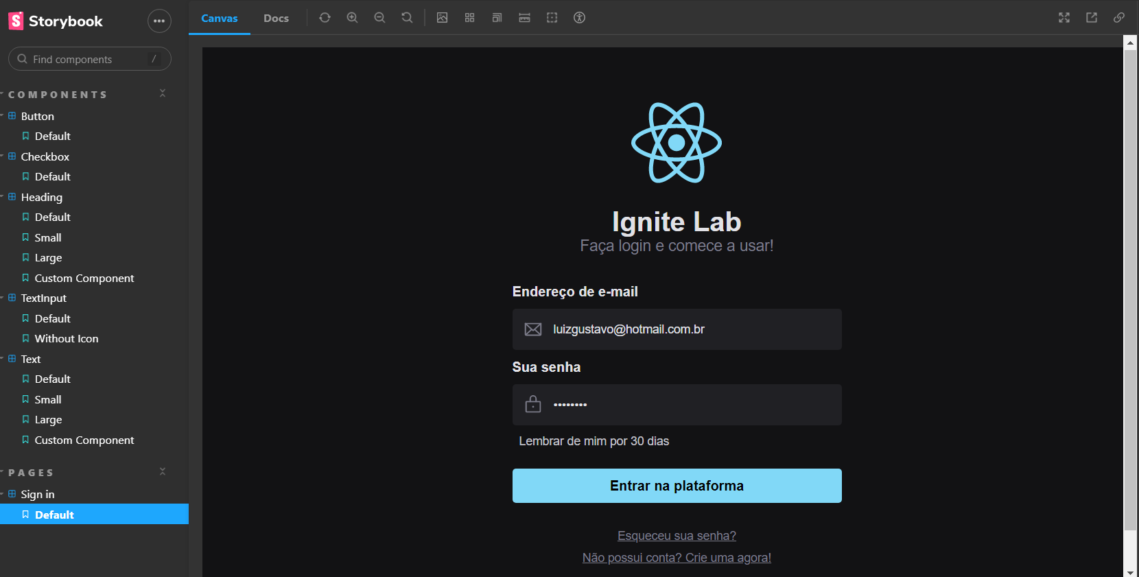
Task: Select Default story under Checkbox
Action: (x=53, y=176)
